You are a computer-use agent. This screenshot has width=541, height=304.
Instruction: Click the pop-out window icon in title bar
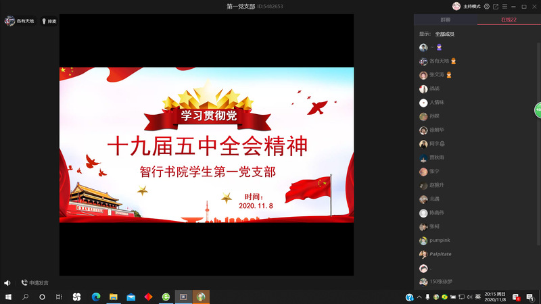coord(496,6)
